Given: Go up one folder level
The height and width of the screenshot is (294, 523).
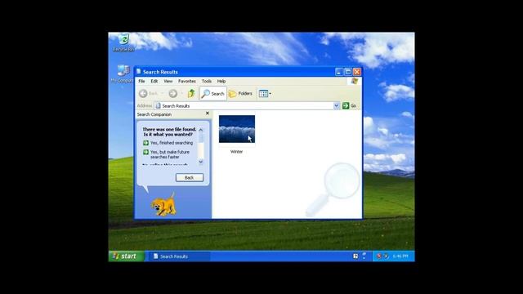Looking at the screenshot, I should [x=191, y=94].
